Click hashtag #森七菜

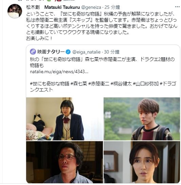pyautogui.click(x=79, y=84)
